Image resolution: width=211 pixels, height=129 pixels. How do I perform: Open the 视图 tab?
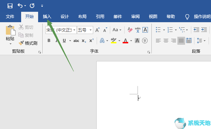click(x=153, y=17)
